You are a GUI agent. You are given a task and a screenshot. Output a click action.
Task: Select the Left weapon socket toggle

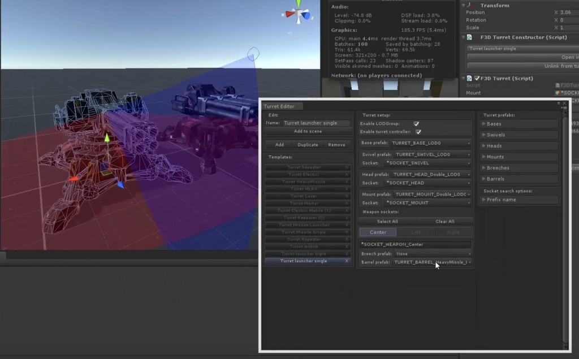416,232
